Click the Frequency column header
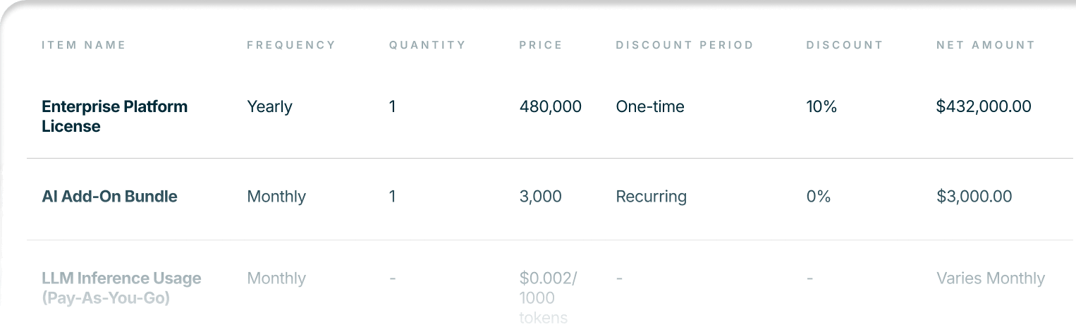The height and width of the screenshot is (332, 1076). [x=291, y=45]
